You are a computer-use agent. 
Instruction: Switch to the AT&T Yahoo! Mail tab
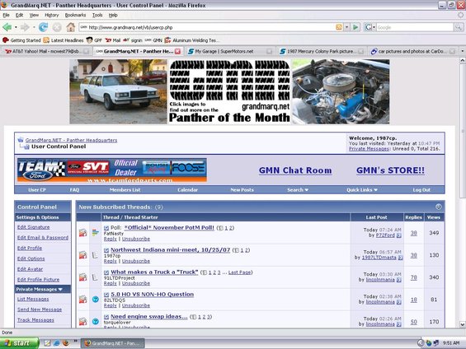click(x=47, y=51)
